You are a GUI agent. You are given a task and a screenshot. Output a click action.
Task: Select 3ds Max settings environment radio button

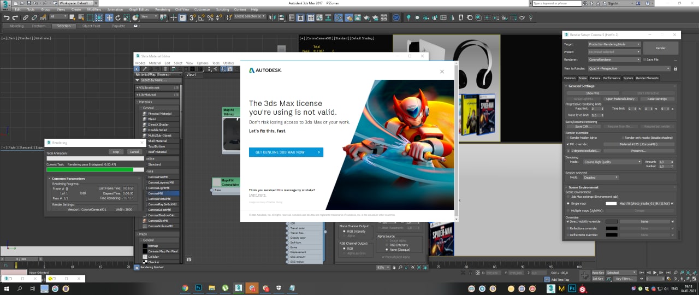pos(568,197)
